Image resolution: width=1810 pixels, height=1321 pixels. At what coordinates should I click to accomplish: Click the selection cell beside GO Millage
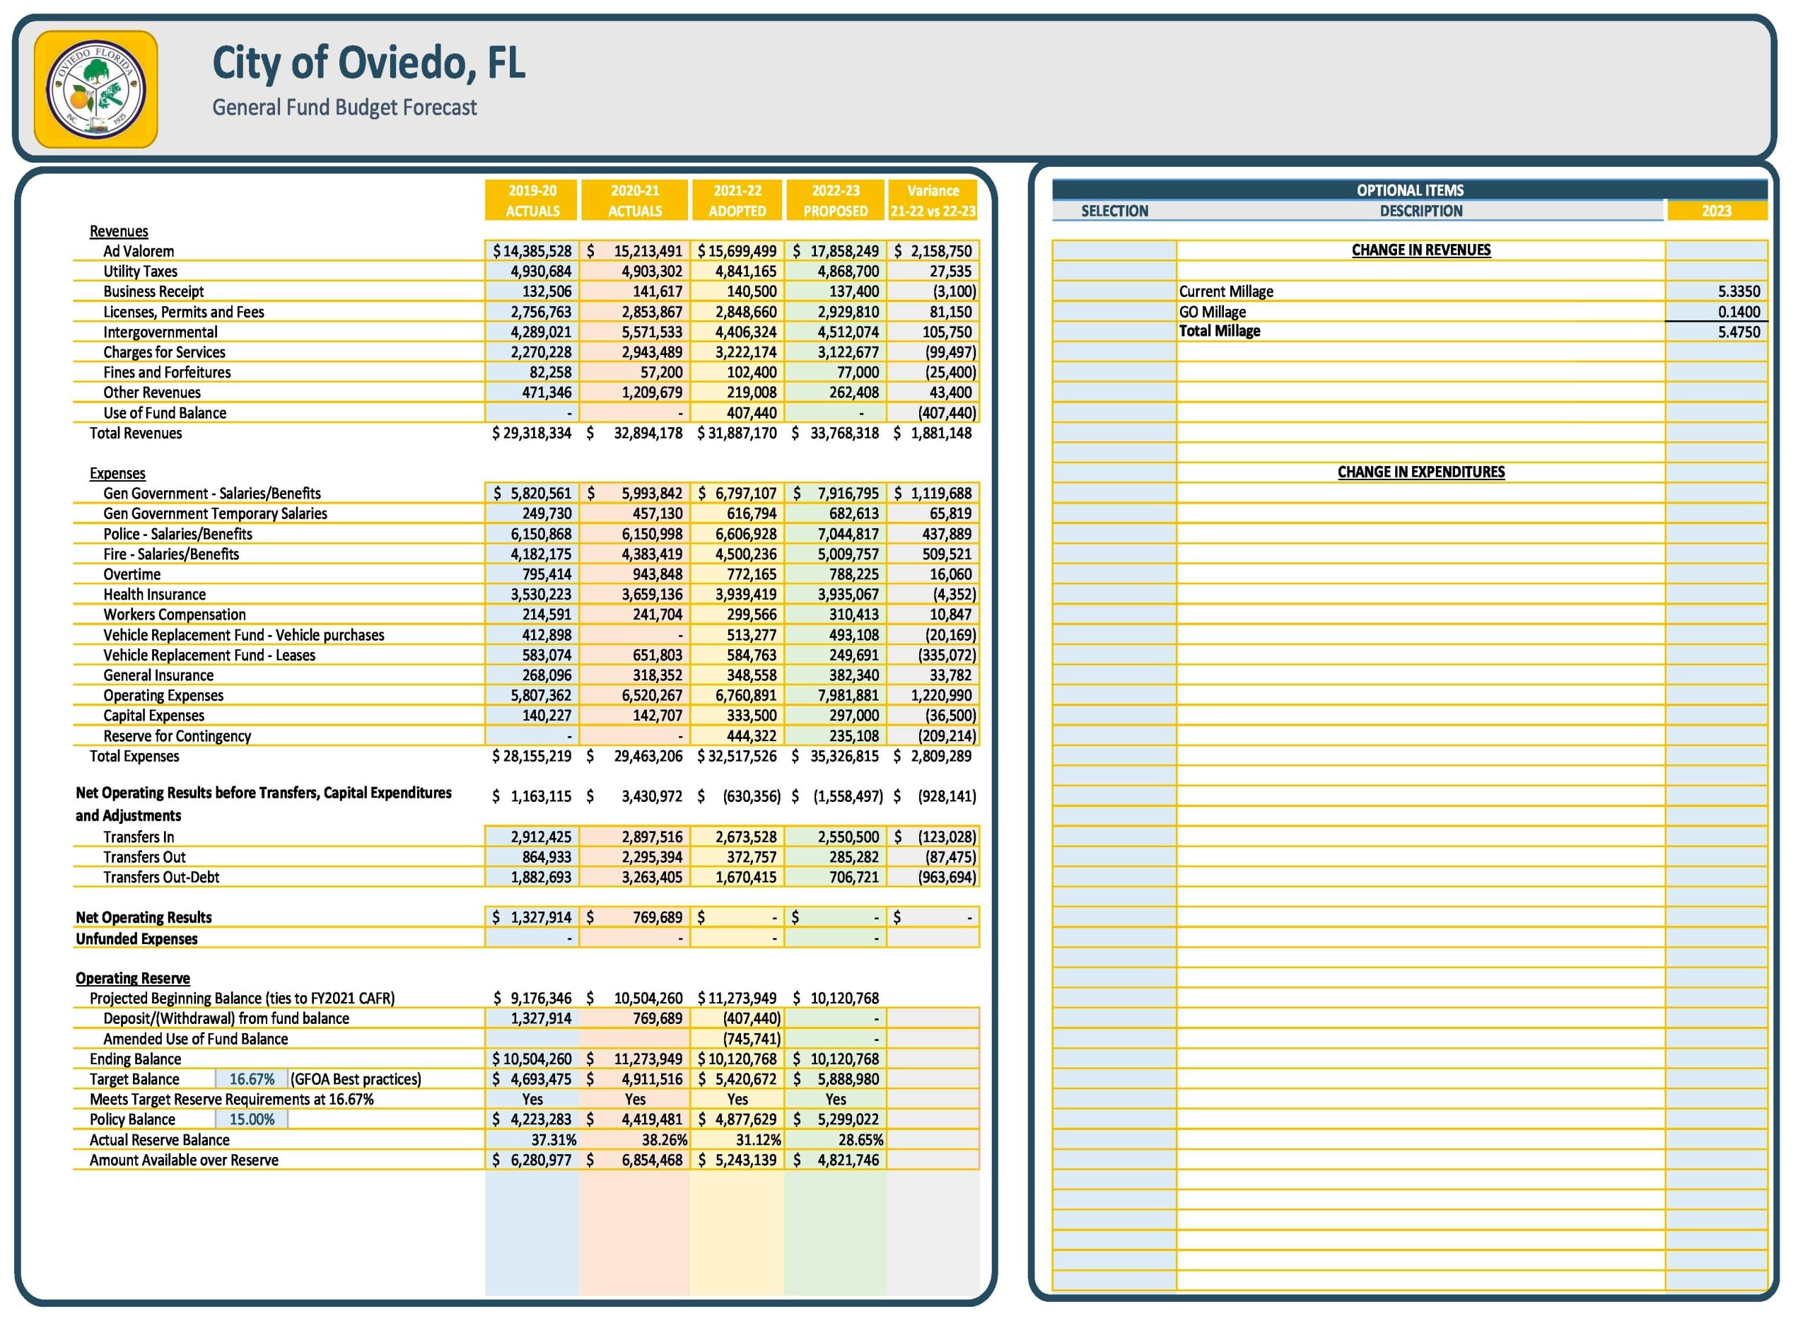pos(1115,312)
